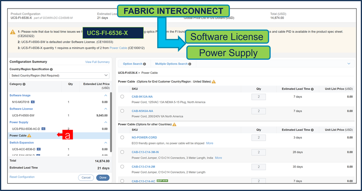Screen dimensions: 362x191
Task: Click Configuration Summary vertical scrollbar
Action: (x=111, y=122)
